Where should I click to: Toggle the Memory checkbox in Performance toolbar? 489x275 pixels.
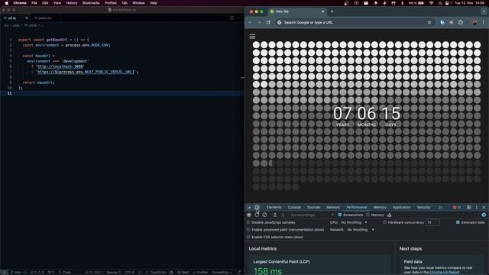pos(368,215)
